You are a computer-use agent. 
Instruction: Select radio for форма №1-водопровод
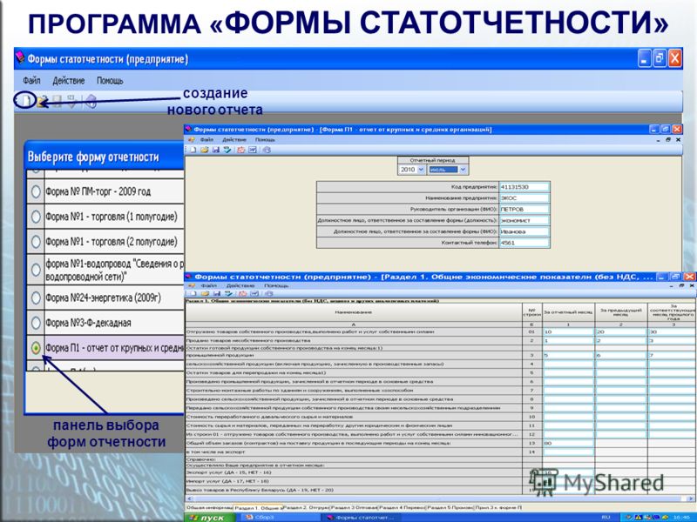36,270
